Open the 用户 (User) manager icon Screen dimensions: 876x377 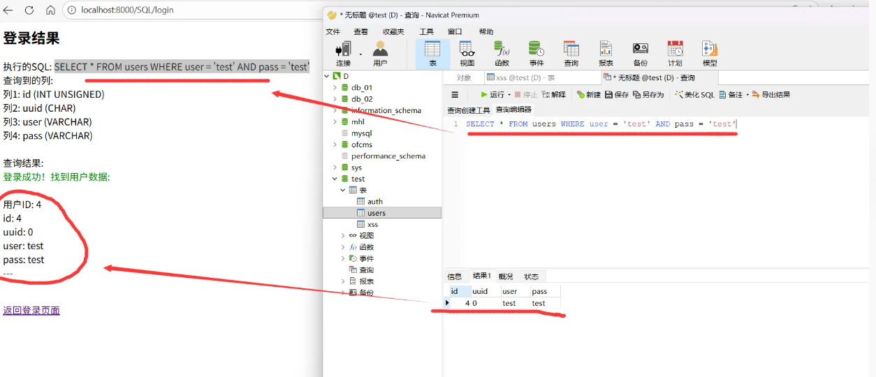pyautogui.click(x=380, y=53)
